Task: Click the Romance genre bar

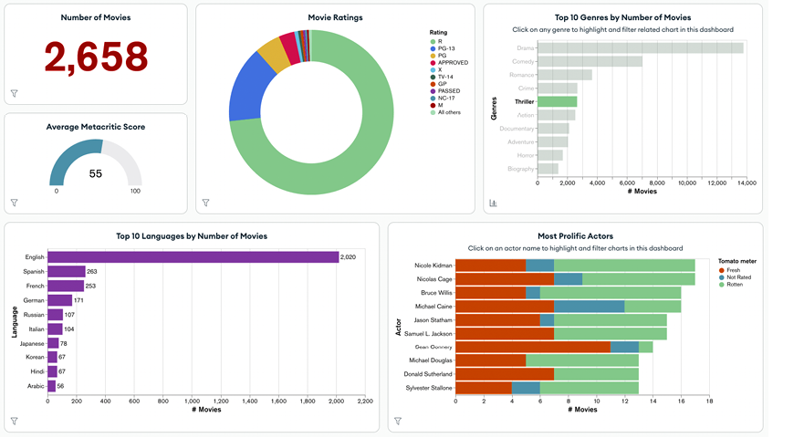Action: [x=565, y=75]
